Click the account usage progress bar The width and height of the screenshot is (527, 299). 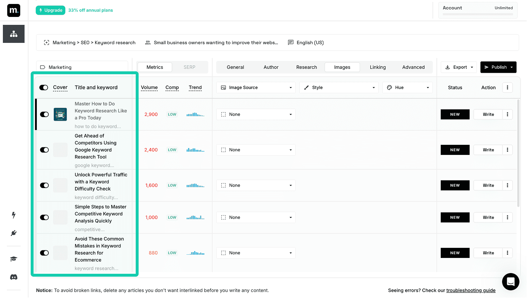tap(477, 14)
